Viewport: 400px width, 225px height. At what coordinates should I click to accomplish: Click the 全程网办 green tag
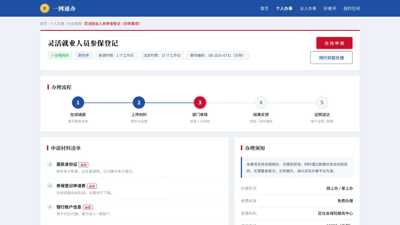(60, 55)
